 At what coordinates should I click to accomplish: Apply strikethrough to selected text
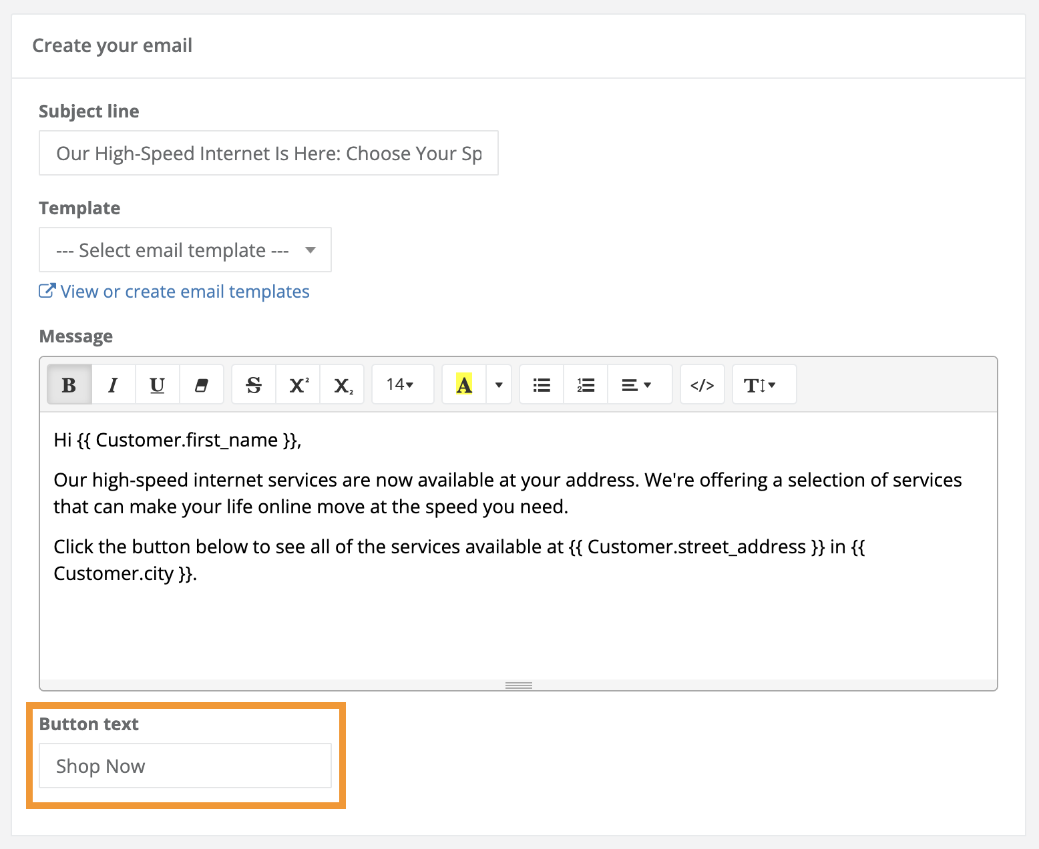point(254,385)
